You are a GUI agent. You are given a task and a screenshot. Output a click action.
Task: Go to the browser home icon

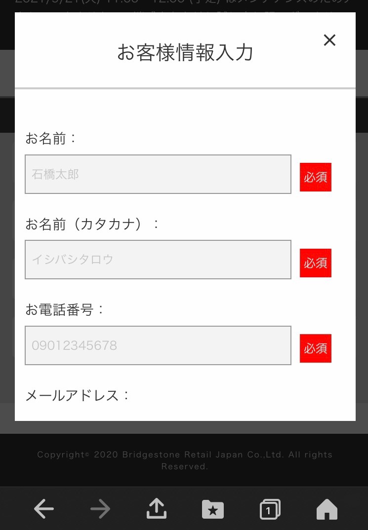[327, 509]
